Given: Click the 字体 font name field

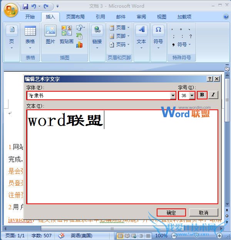Looking at the screenshot, I should [x=99, y=96].
